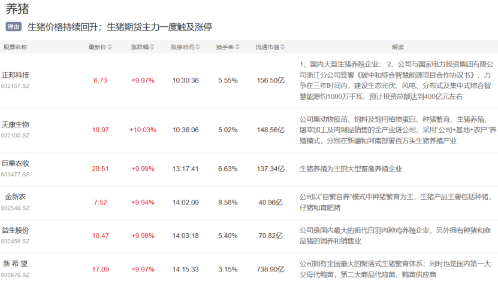The height and width of the screenshot is (281, 498).
Task: Click the 涨跌幅 header label
Action: tap(140, 47)
